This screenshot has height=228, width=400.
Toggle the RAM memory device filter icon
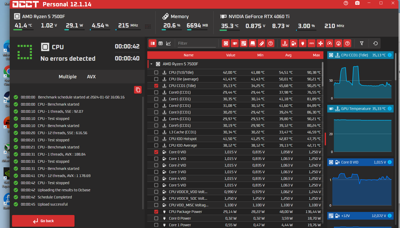point(262,43)
